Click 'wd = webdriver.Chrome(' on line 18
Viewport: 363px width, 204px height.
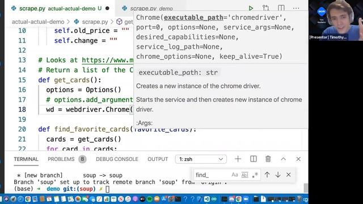tap(90, 109)
